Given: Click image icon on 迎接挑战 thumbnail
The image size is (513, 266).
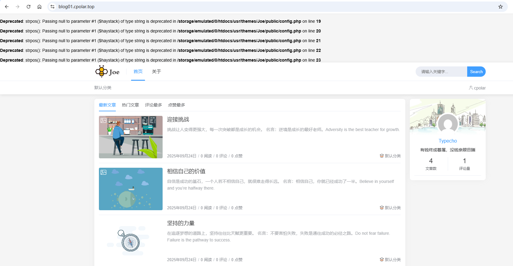Looking at the screenshot, I should 103,120.
